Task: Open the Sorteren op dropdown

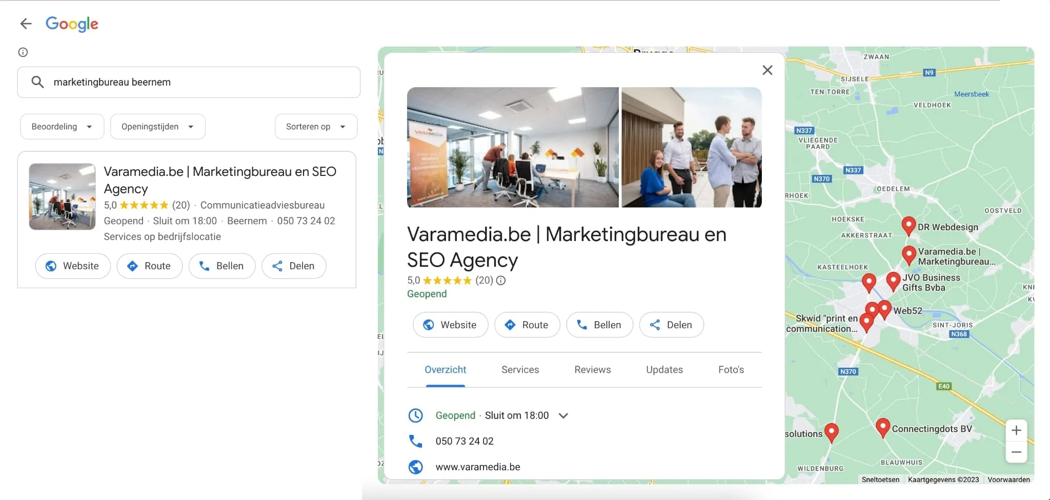Action: [x=316, y=127]
